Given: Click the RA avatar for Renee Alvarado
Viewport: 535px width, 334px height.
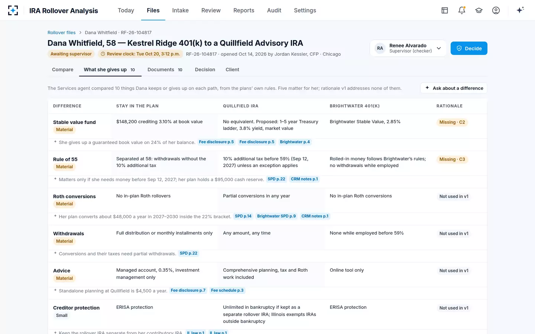Looking at the screenshot, I should click(x=380, y=48).
